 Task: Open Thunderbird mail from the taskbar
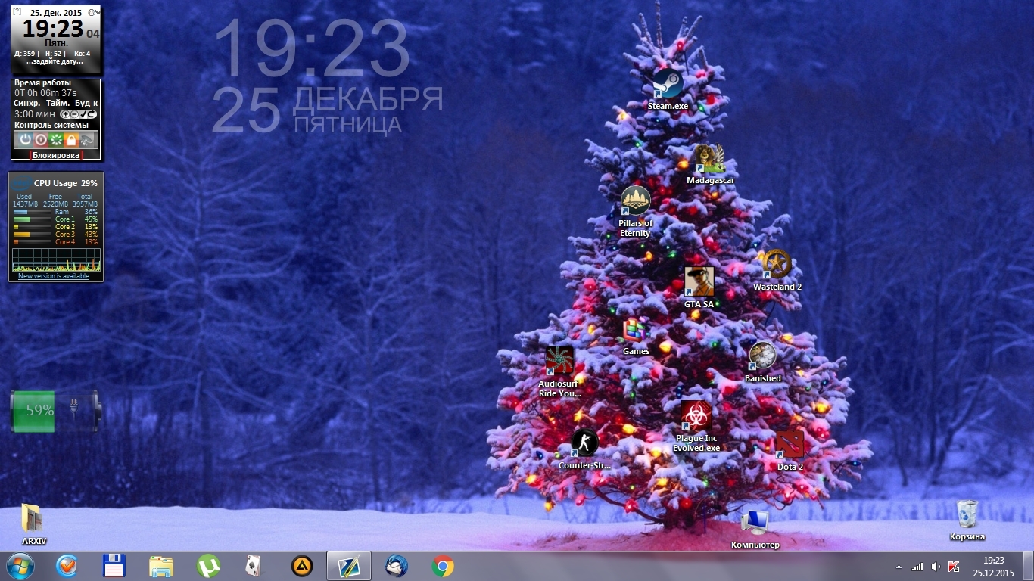396,566
